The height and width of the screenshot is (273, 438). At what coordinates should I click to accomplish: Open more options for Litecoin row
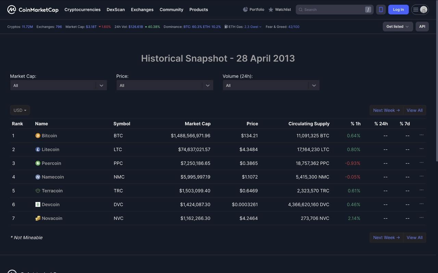coord(422,148)
